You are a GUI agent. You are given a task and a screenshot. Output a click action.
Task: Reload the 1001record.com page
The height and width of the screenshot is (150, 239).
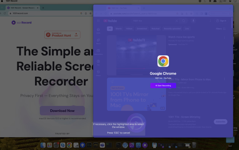(x=5, y=13)
